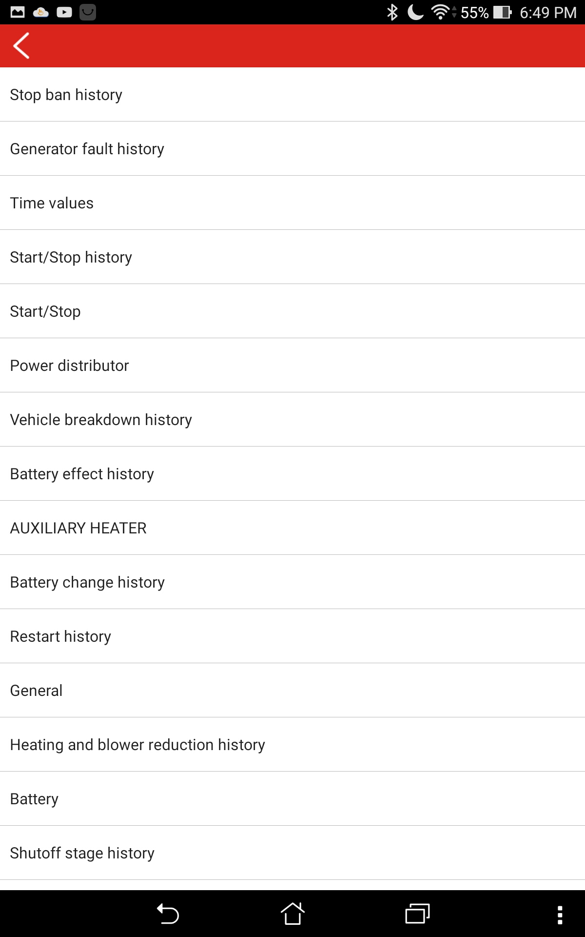Open the recent apps overview button
The width and height of the screenshot is (585, 937).
417,914
